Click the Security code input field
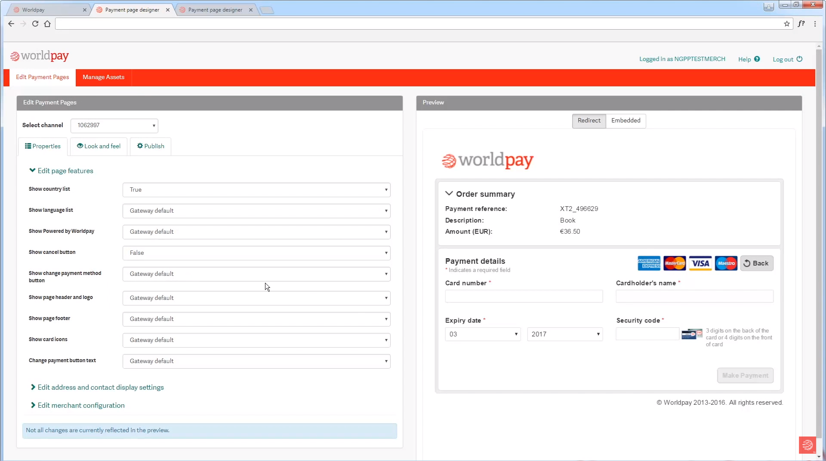 click(647, 334)
